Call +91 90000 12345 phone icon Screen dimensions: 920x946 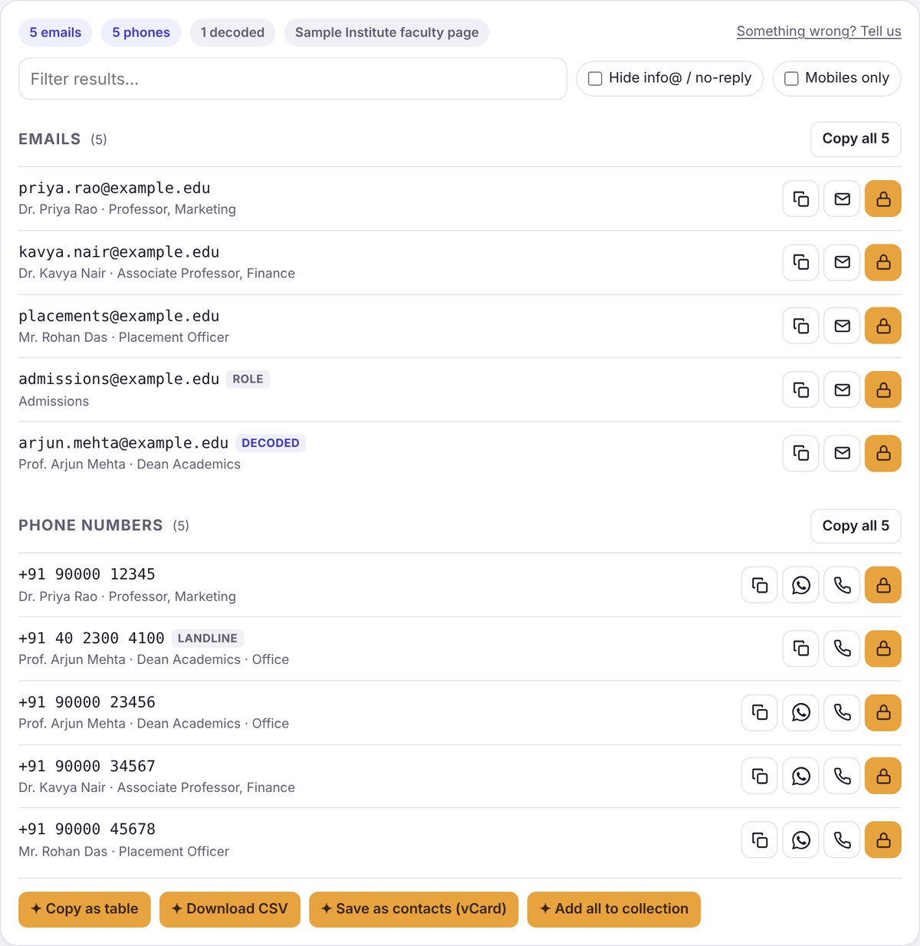[x=843, y=586]
